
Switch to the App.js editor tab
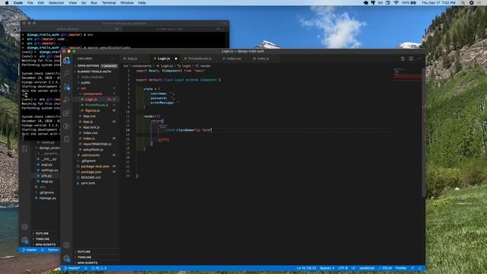[132, 59]
